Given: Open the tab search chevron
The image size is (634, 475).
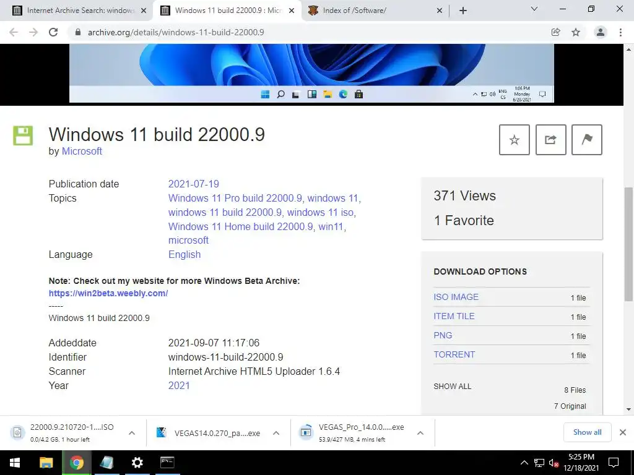Looking at the screenshot, I should click(x=534, y=9).
